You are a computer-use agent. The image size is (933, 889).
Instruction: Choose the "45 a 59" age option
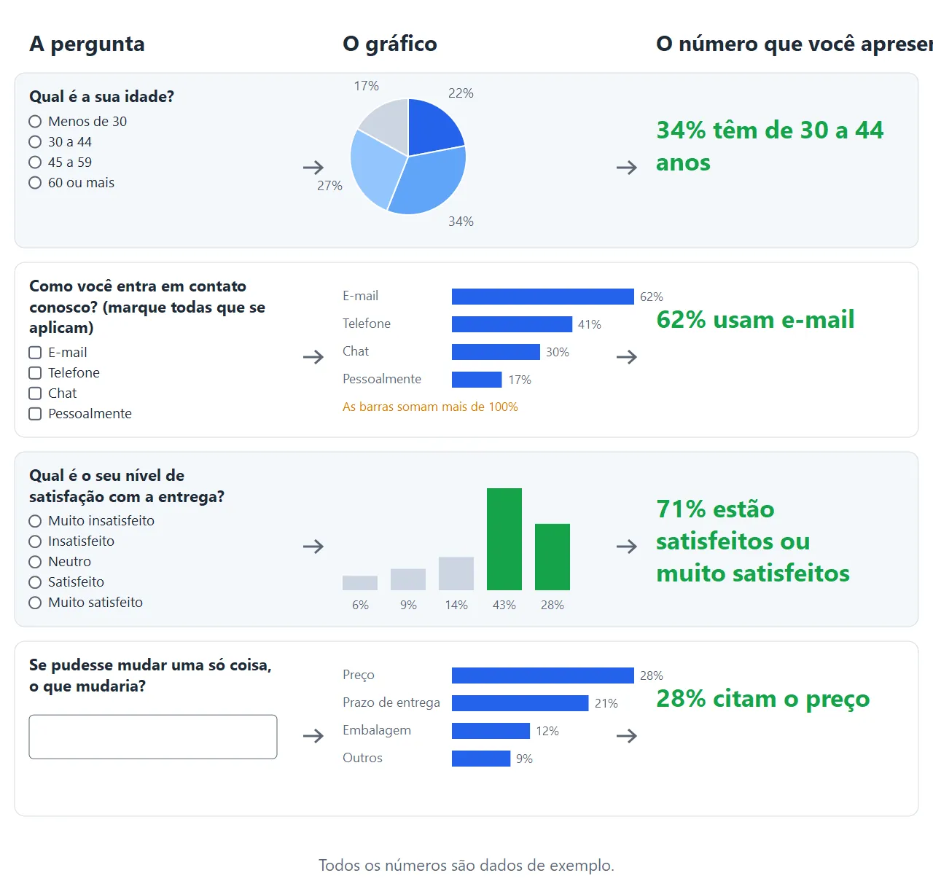(35, 162)
